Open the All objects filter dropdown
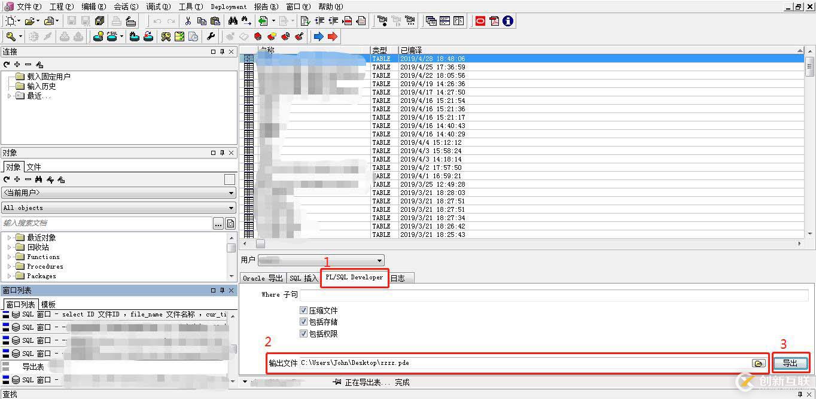816x399 pixels. (118, 208)
